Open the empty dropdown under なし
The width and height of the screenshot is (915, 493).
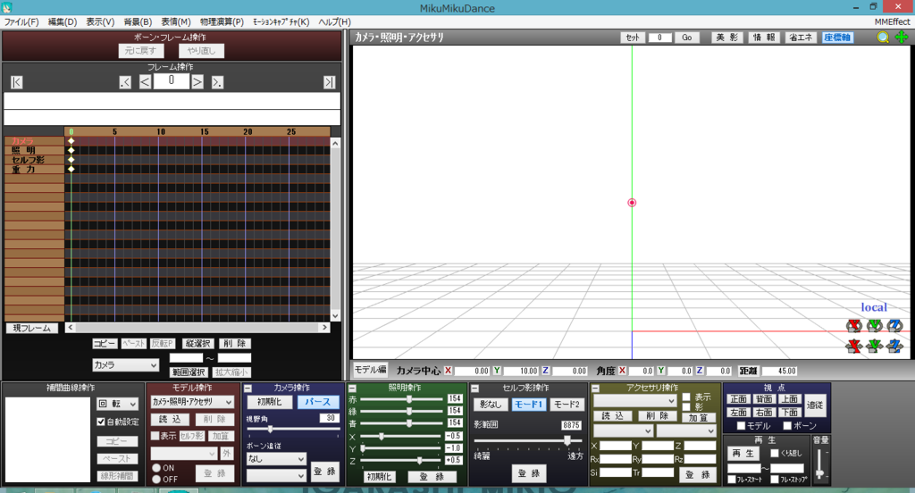click(x=276, y=475)
